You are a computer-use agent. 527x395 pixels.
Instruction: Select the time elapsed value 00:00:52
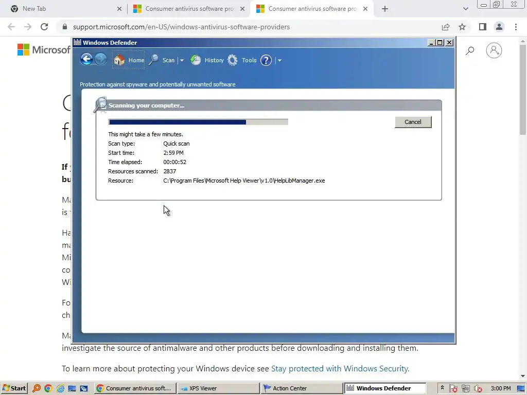[x=175, y=162]
